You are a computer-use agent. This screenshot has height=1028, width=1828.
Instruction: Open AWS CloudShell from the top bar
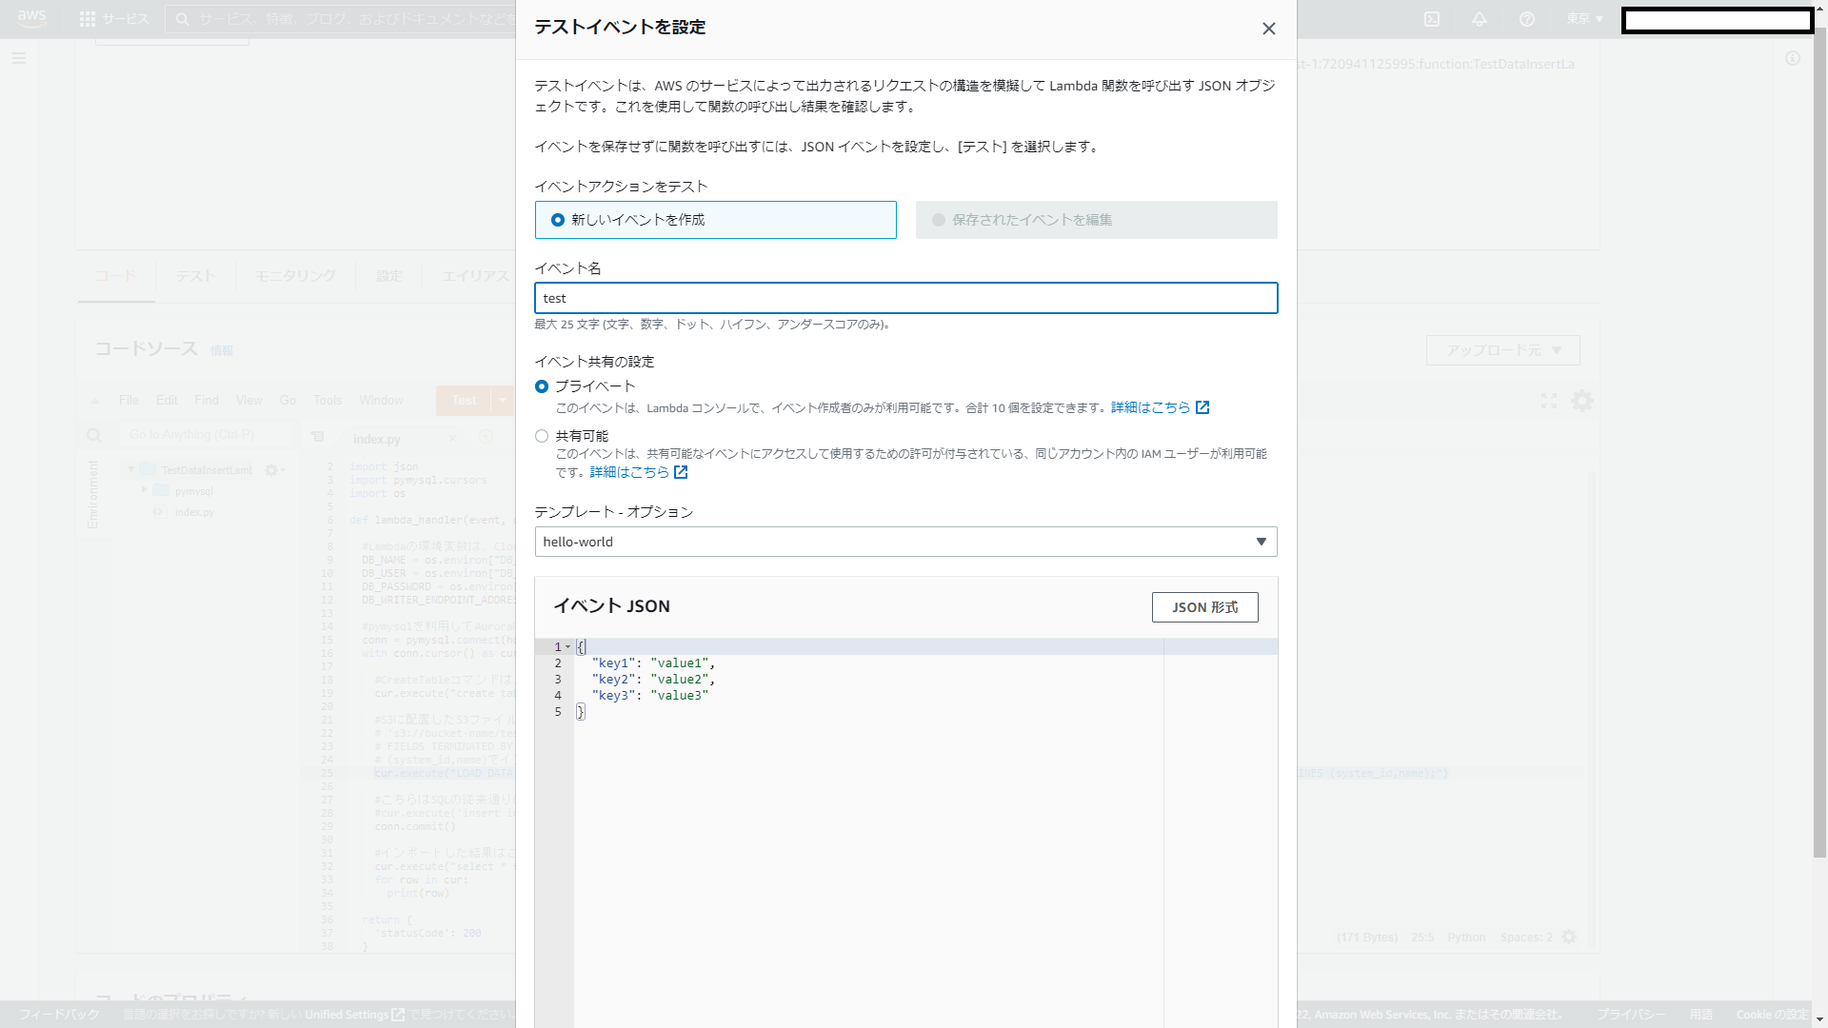[x=1431, y=19]
